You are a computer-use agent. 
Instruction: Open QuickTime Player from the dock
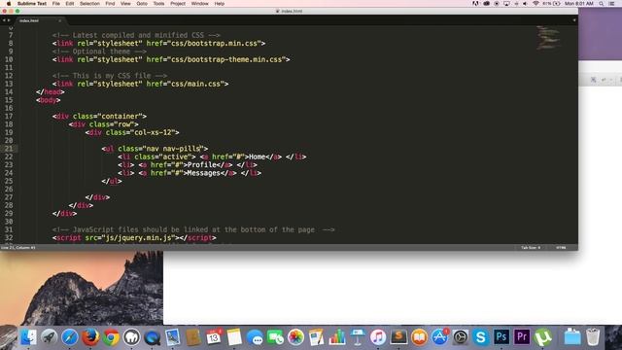pos(153,337)
